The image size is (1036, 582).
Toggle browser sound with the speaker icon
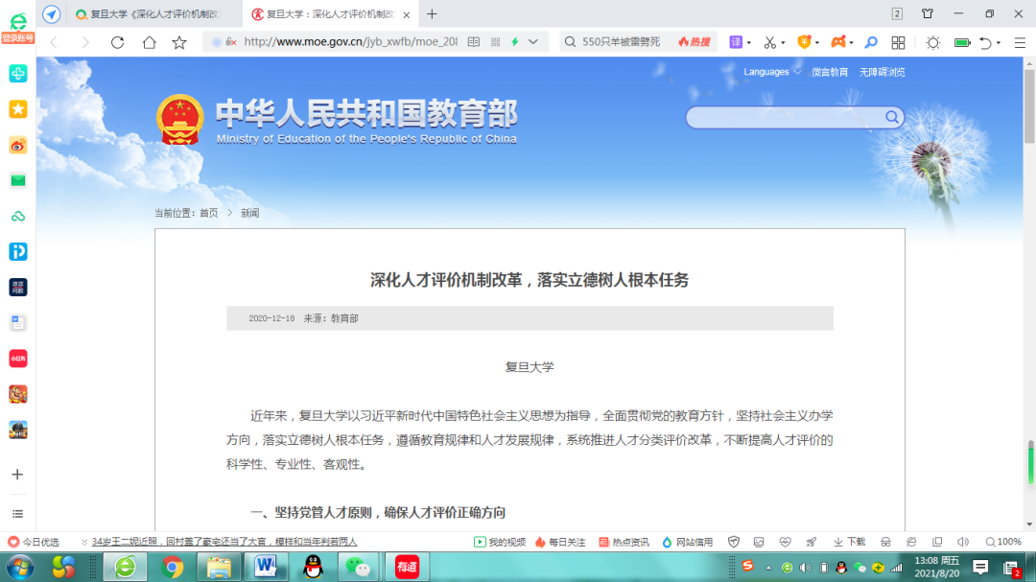point(962,542)
